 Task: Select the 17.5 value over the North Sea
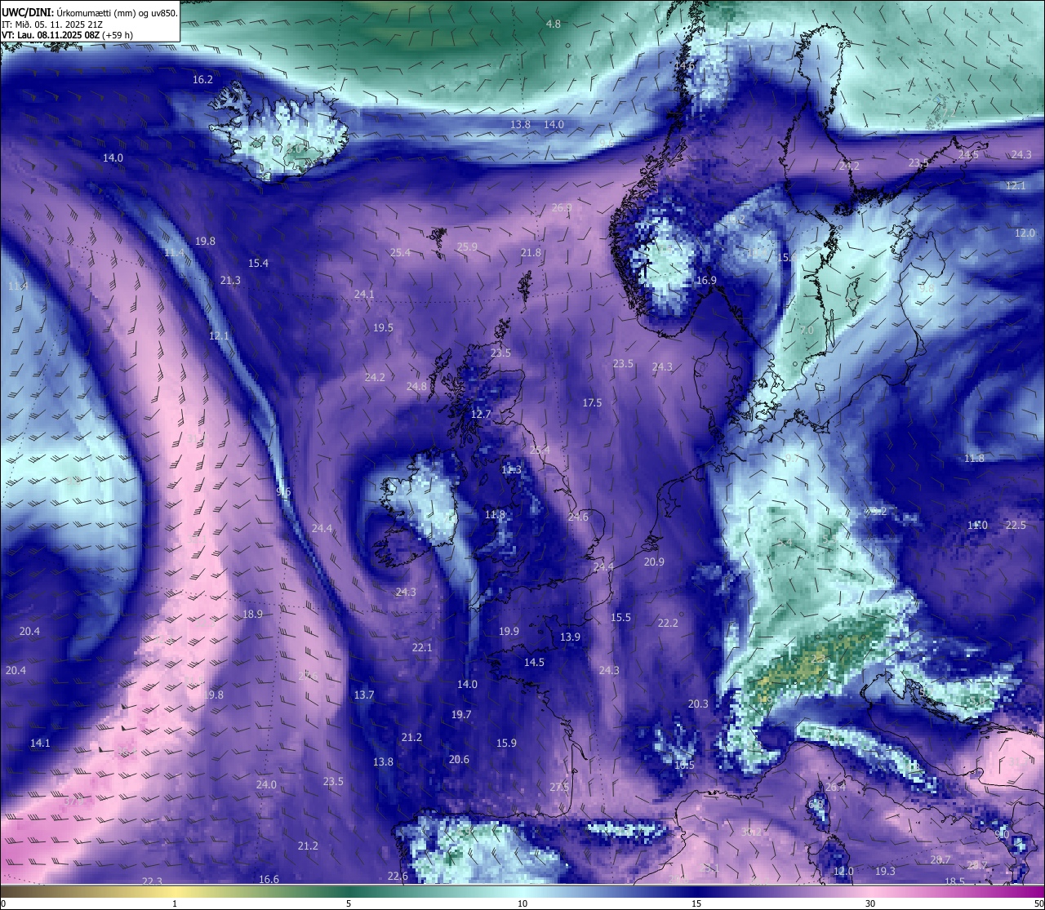(x=592, y=403)
